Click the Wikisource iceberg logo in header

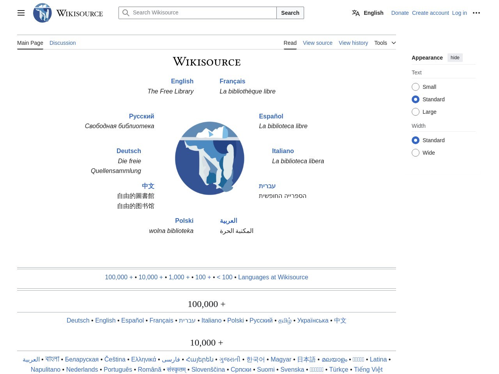pos(42,13)
